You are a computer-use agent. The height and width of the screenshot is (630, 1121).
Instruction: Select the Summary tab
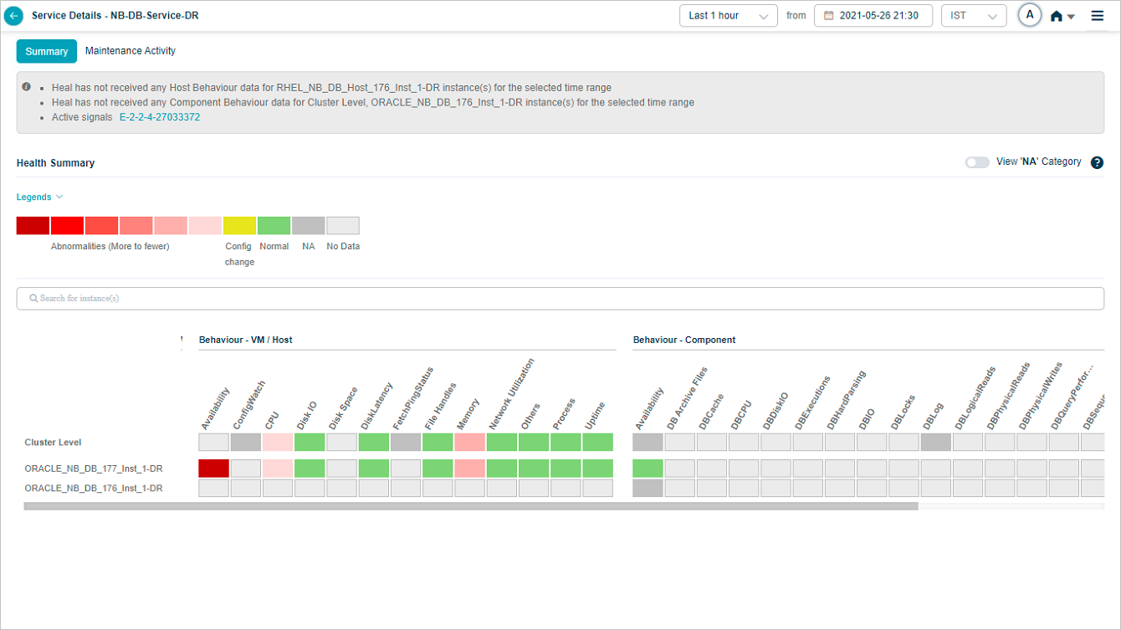(x=47, y=52)
